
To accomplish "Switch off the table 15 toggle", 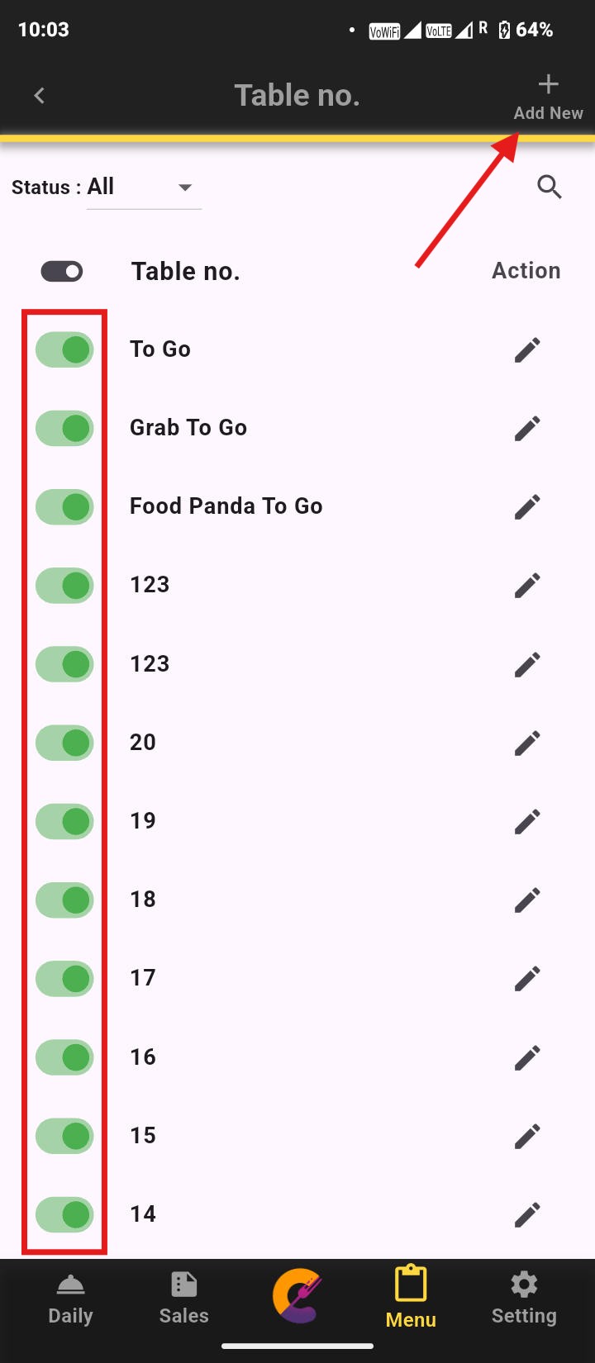I will click(x=64, y=1136).
